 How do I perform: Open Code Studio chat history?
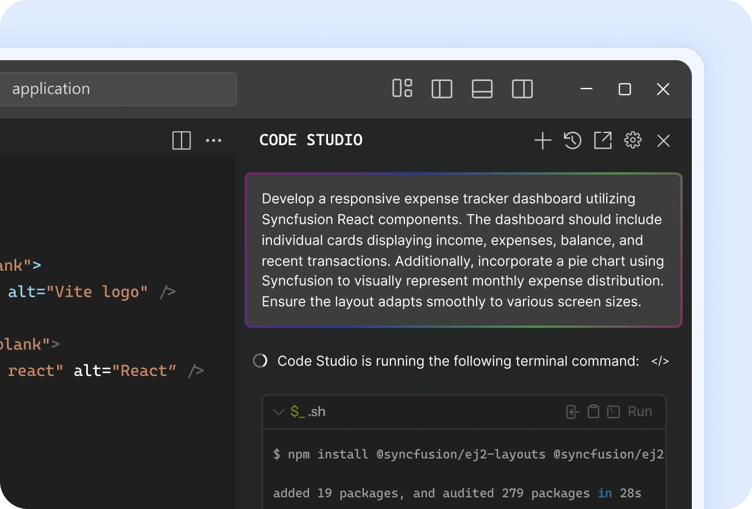click(573, 141)
